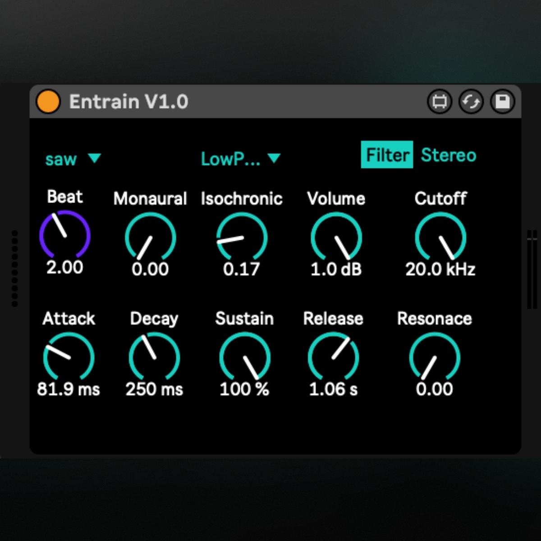The height and width of the screenshot is (541, 541).
Task: Click the Cutoff knob dial
Action: 440,238
